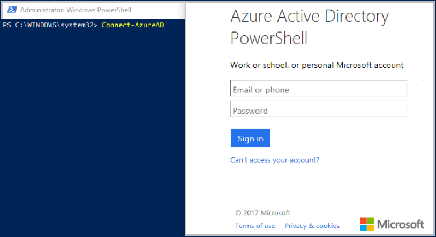The width and height of the screenshot is (436, 237).
Task: Click the PS prefix of the prompt
Action: (x=6, y=25)
